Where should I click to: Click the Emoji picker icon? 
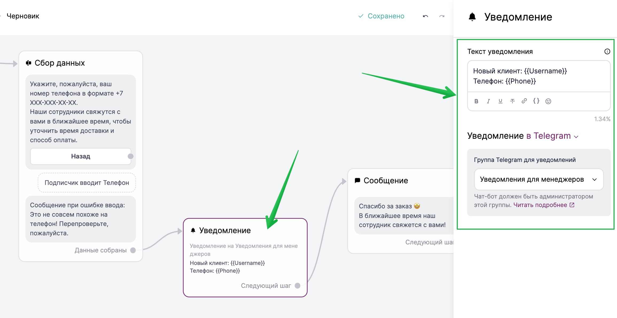pos(549,101)
